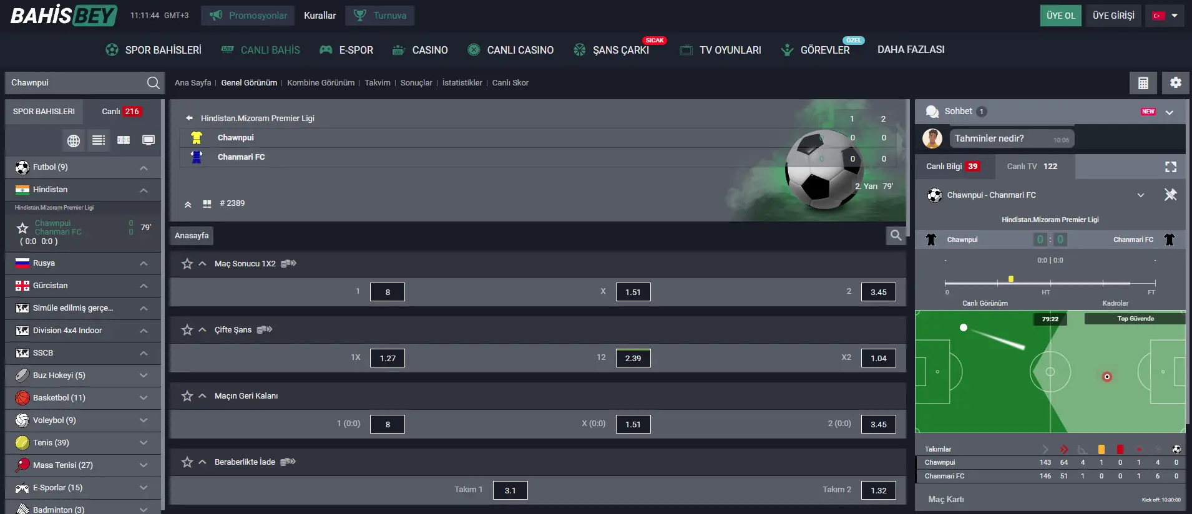Viewport: 1192px width, 514px height.
Task: Toggle favorite star for Maç Sonucu 1X2
Action: (187, 263)
